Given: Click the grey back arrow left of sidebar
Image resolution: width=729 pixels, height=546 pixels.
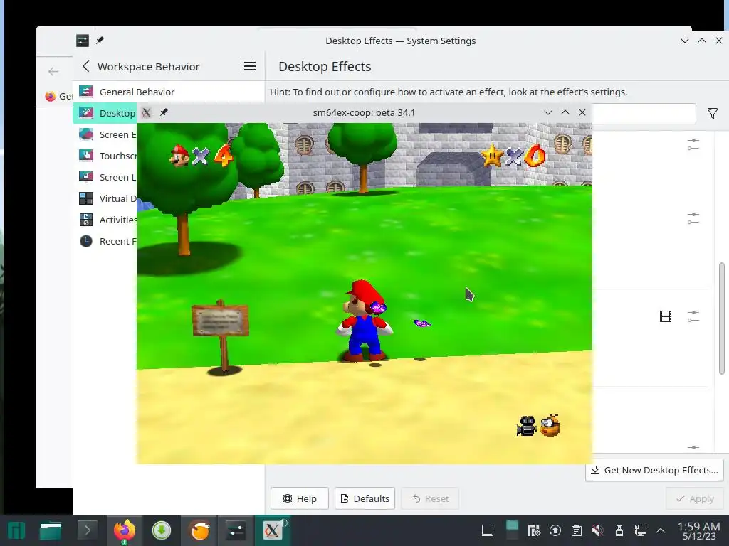Looking at the screenshot, I should pos(53,72).
